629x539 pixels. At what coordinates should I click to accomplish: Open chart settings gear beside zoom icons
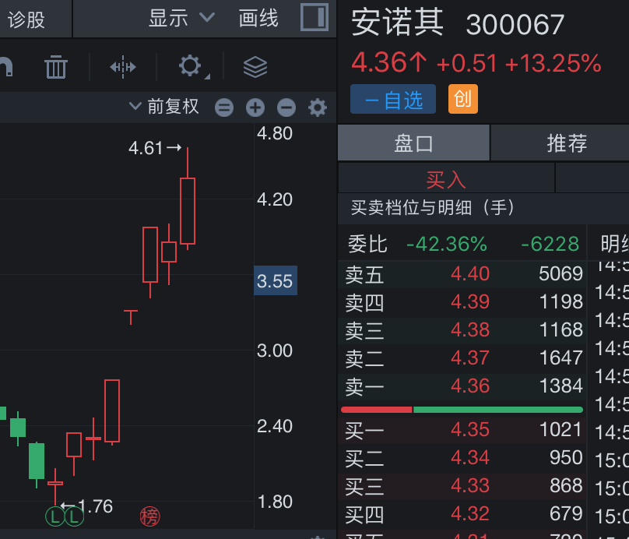point(318,107)
